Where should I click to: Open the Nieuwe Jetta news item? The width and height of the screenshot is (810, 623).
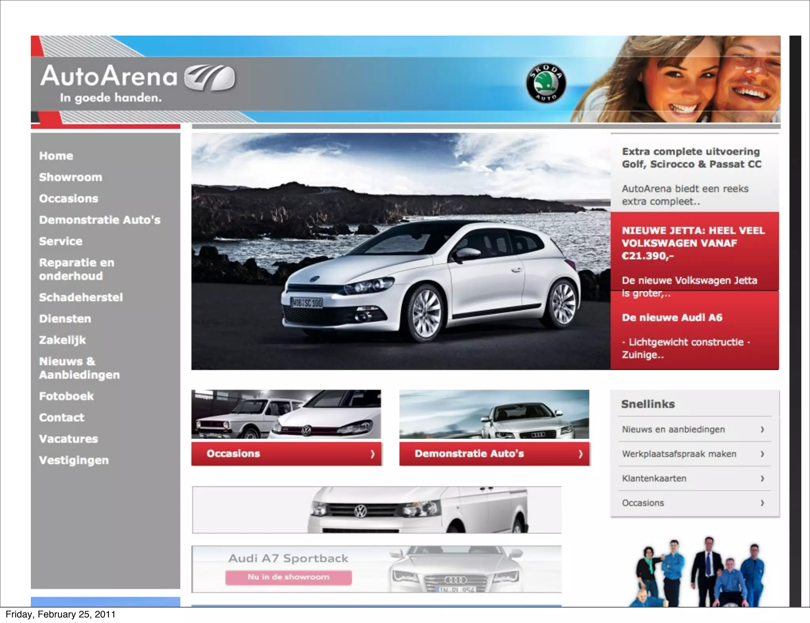click(x=693, y=243)
